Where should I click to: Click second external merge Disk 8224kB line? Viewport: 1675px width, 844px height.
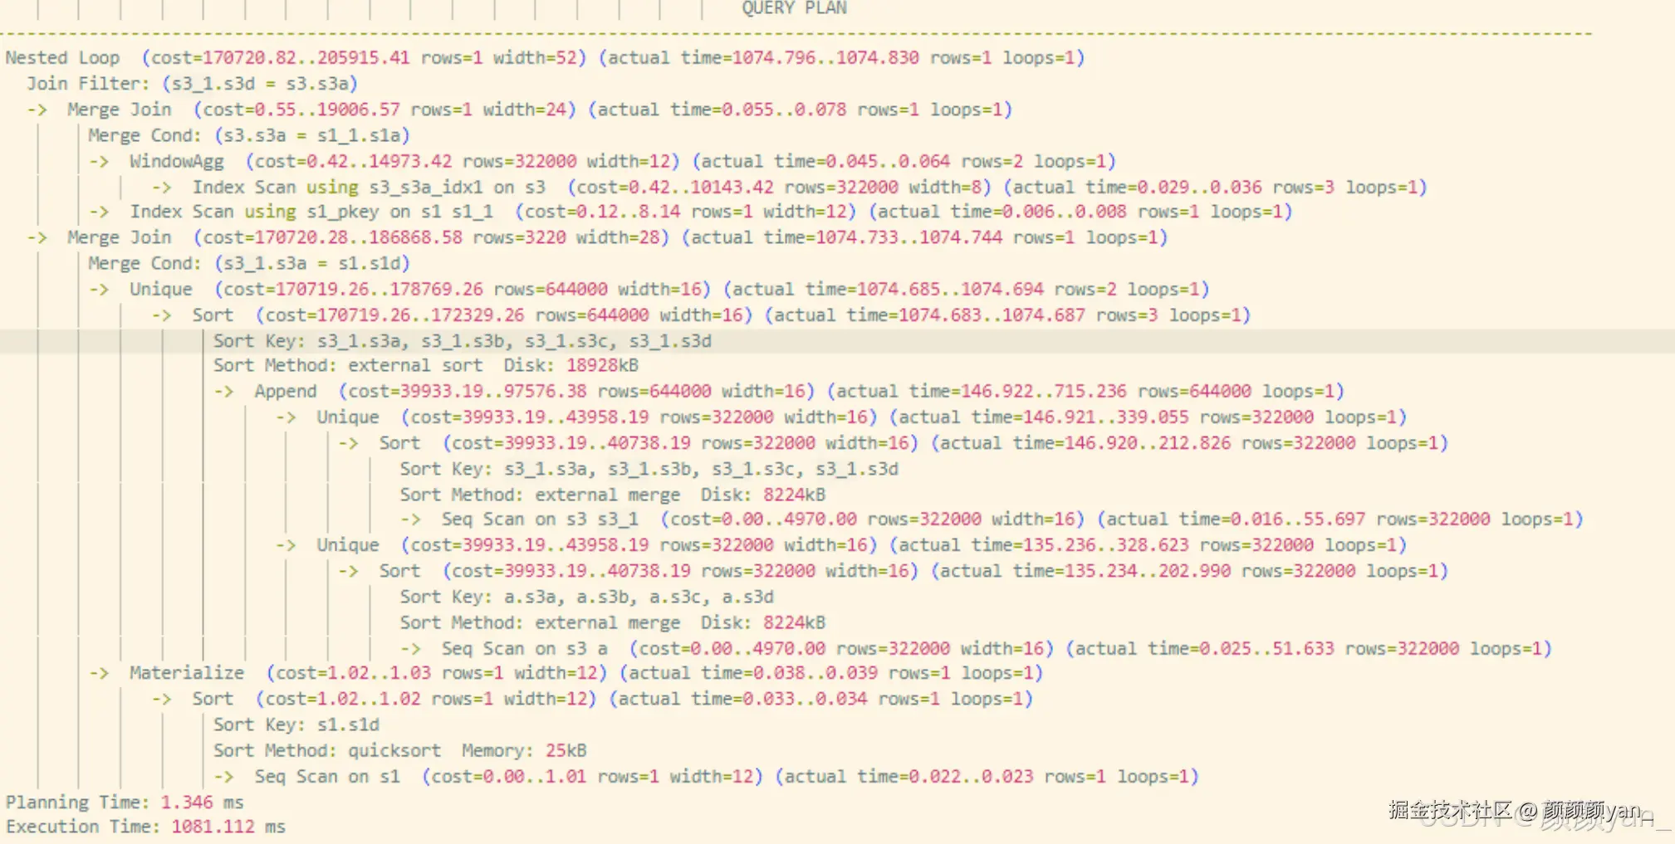coord(613,622)
